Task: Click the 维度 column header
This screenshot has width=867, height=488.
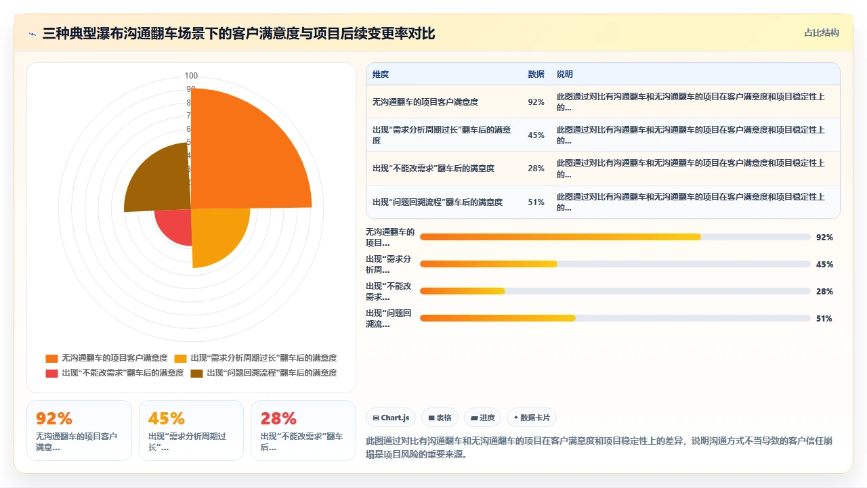Action: pyautogui.click(x=381, y=74)
